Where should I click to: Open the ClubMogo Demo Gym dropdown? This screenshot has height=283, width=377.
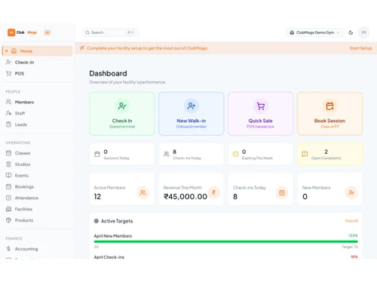(x=314, y=32)
